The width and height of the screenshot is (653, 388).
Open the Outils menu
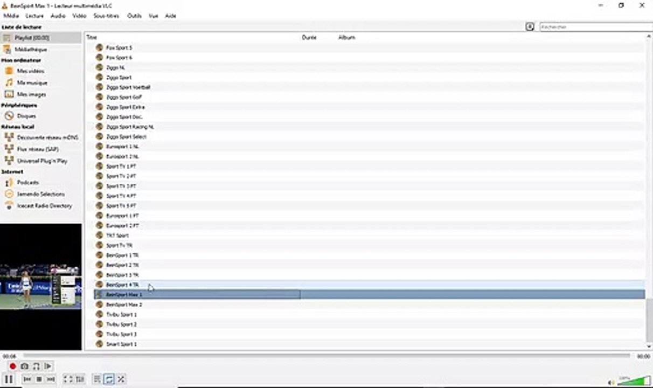coord(134,16)
